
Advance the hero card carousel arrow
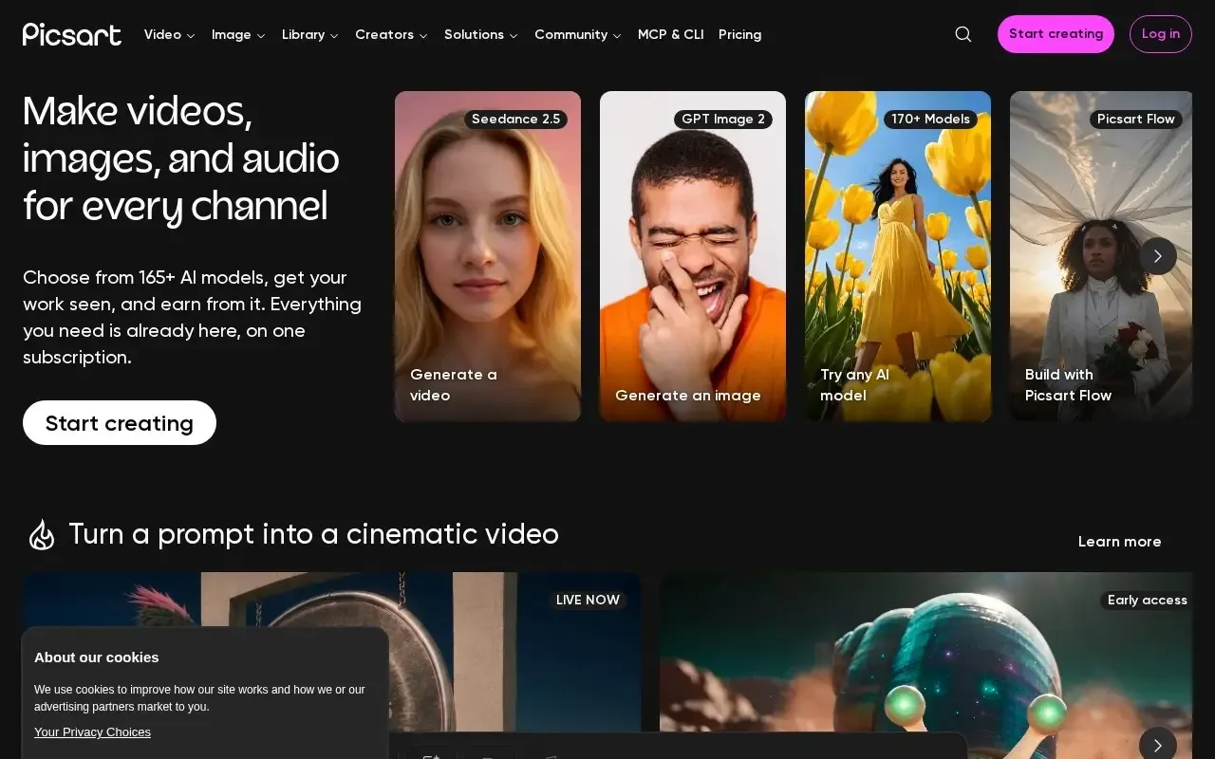tap(1158, 256)
